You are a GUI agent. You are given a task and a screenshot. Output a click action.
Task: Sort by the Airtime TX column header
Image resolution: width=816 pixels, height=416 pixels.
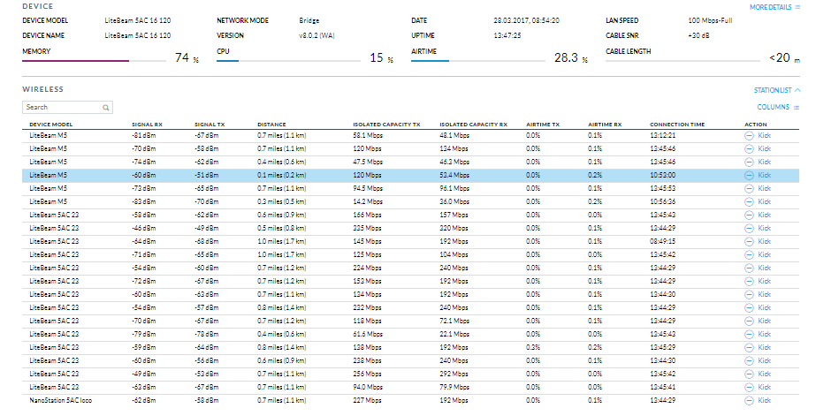coord(543,125)
